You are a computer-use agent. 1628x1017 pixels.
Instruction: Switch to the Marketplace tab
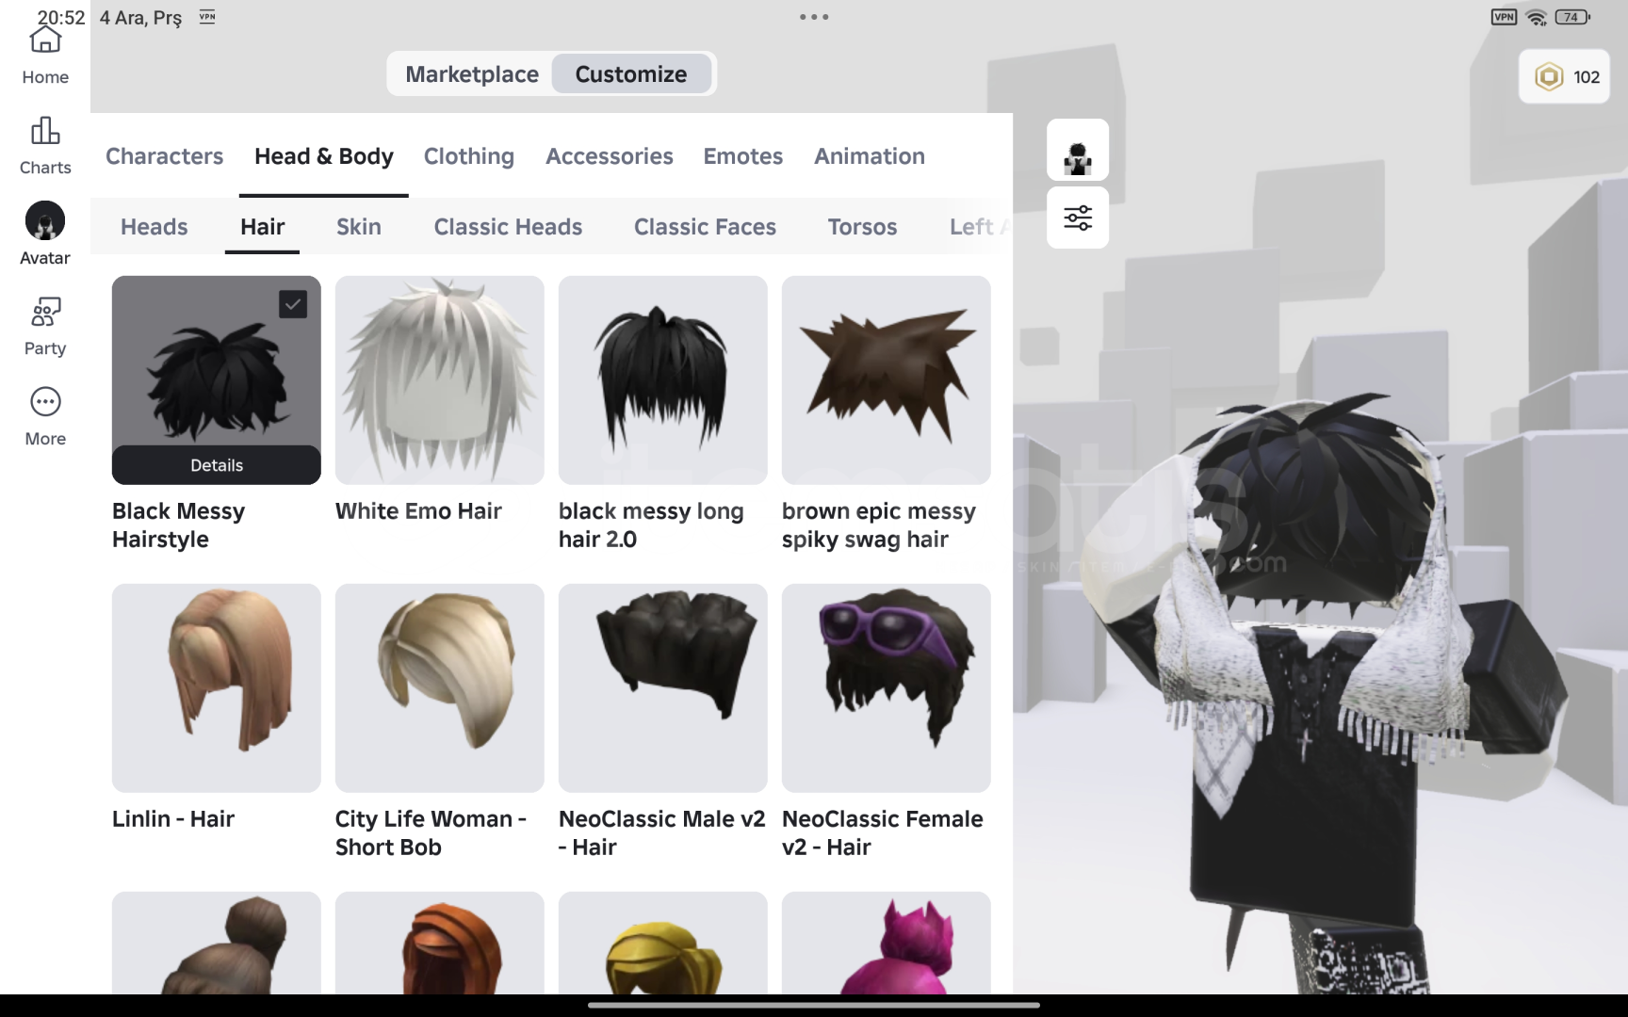(472, 74)
